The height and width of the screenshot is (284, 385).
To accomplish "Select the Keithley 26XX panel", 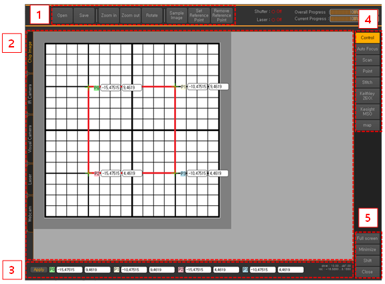I will [x=368, y=96].
